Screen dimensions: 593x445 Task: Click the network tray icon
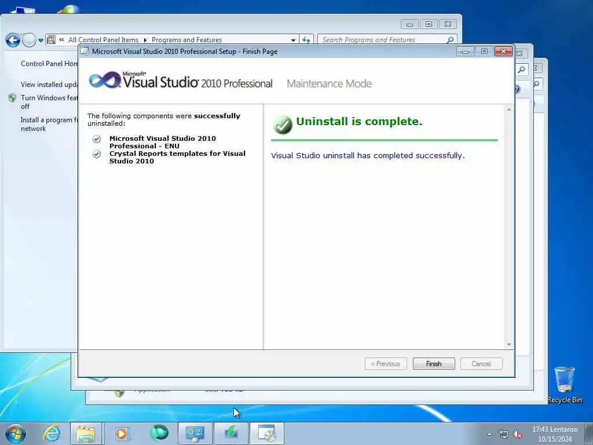[x=503, y=435]
